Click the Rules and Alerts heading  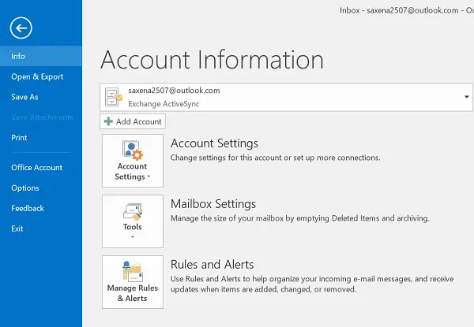point(213,264)
